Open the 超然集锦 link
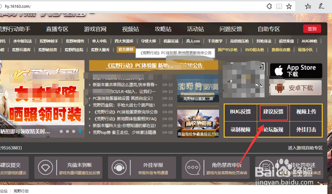The image size is (332, 194). point(287,41)
